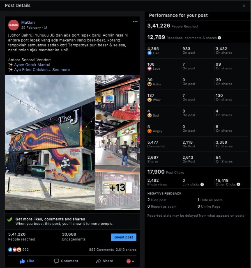Open the MaQan page name link
This screenshot has width=251, height=268.
pos(28,23)
